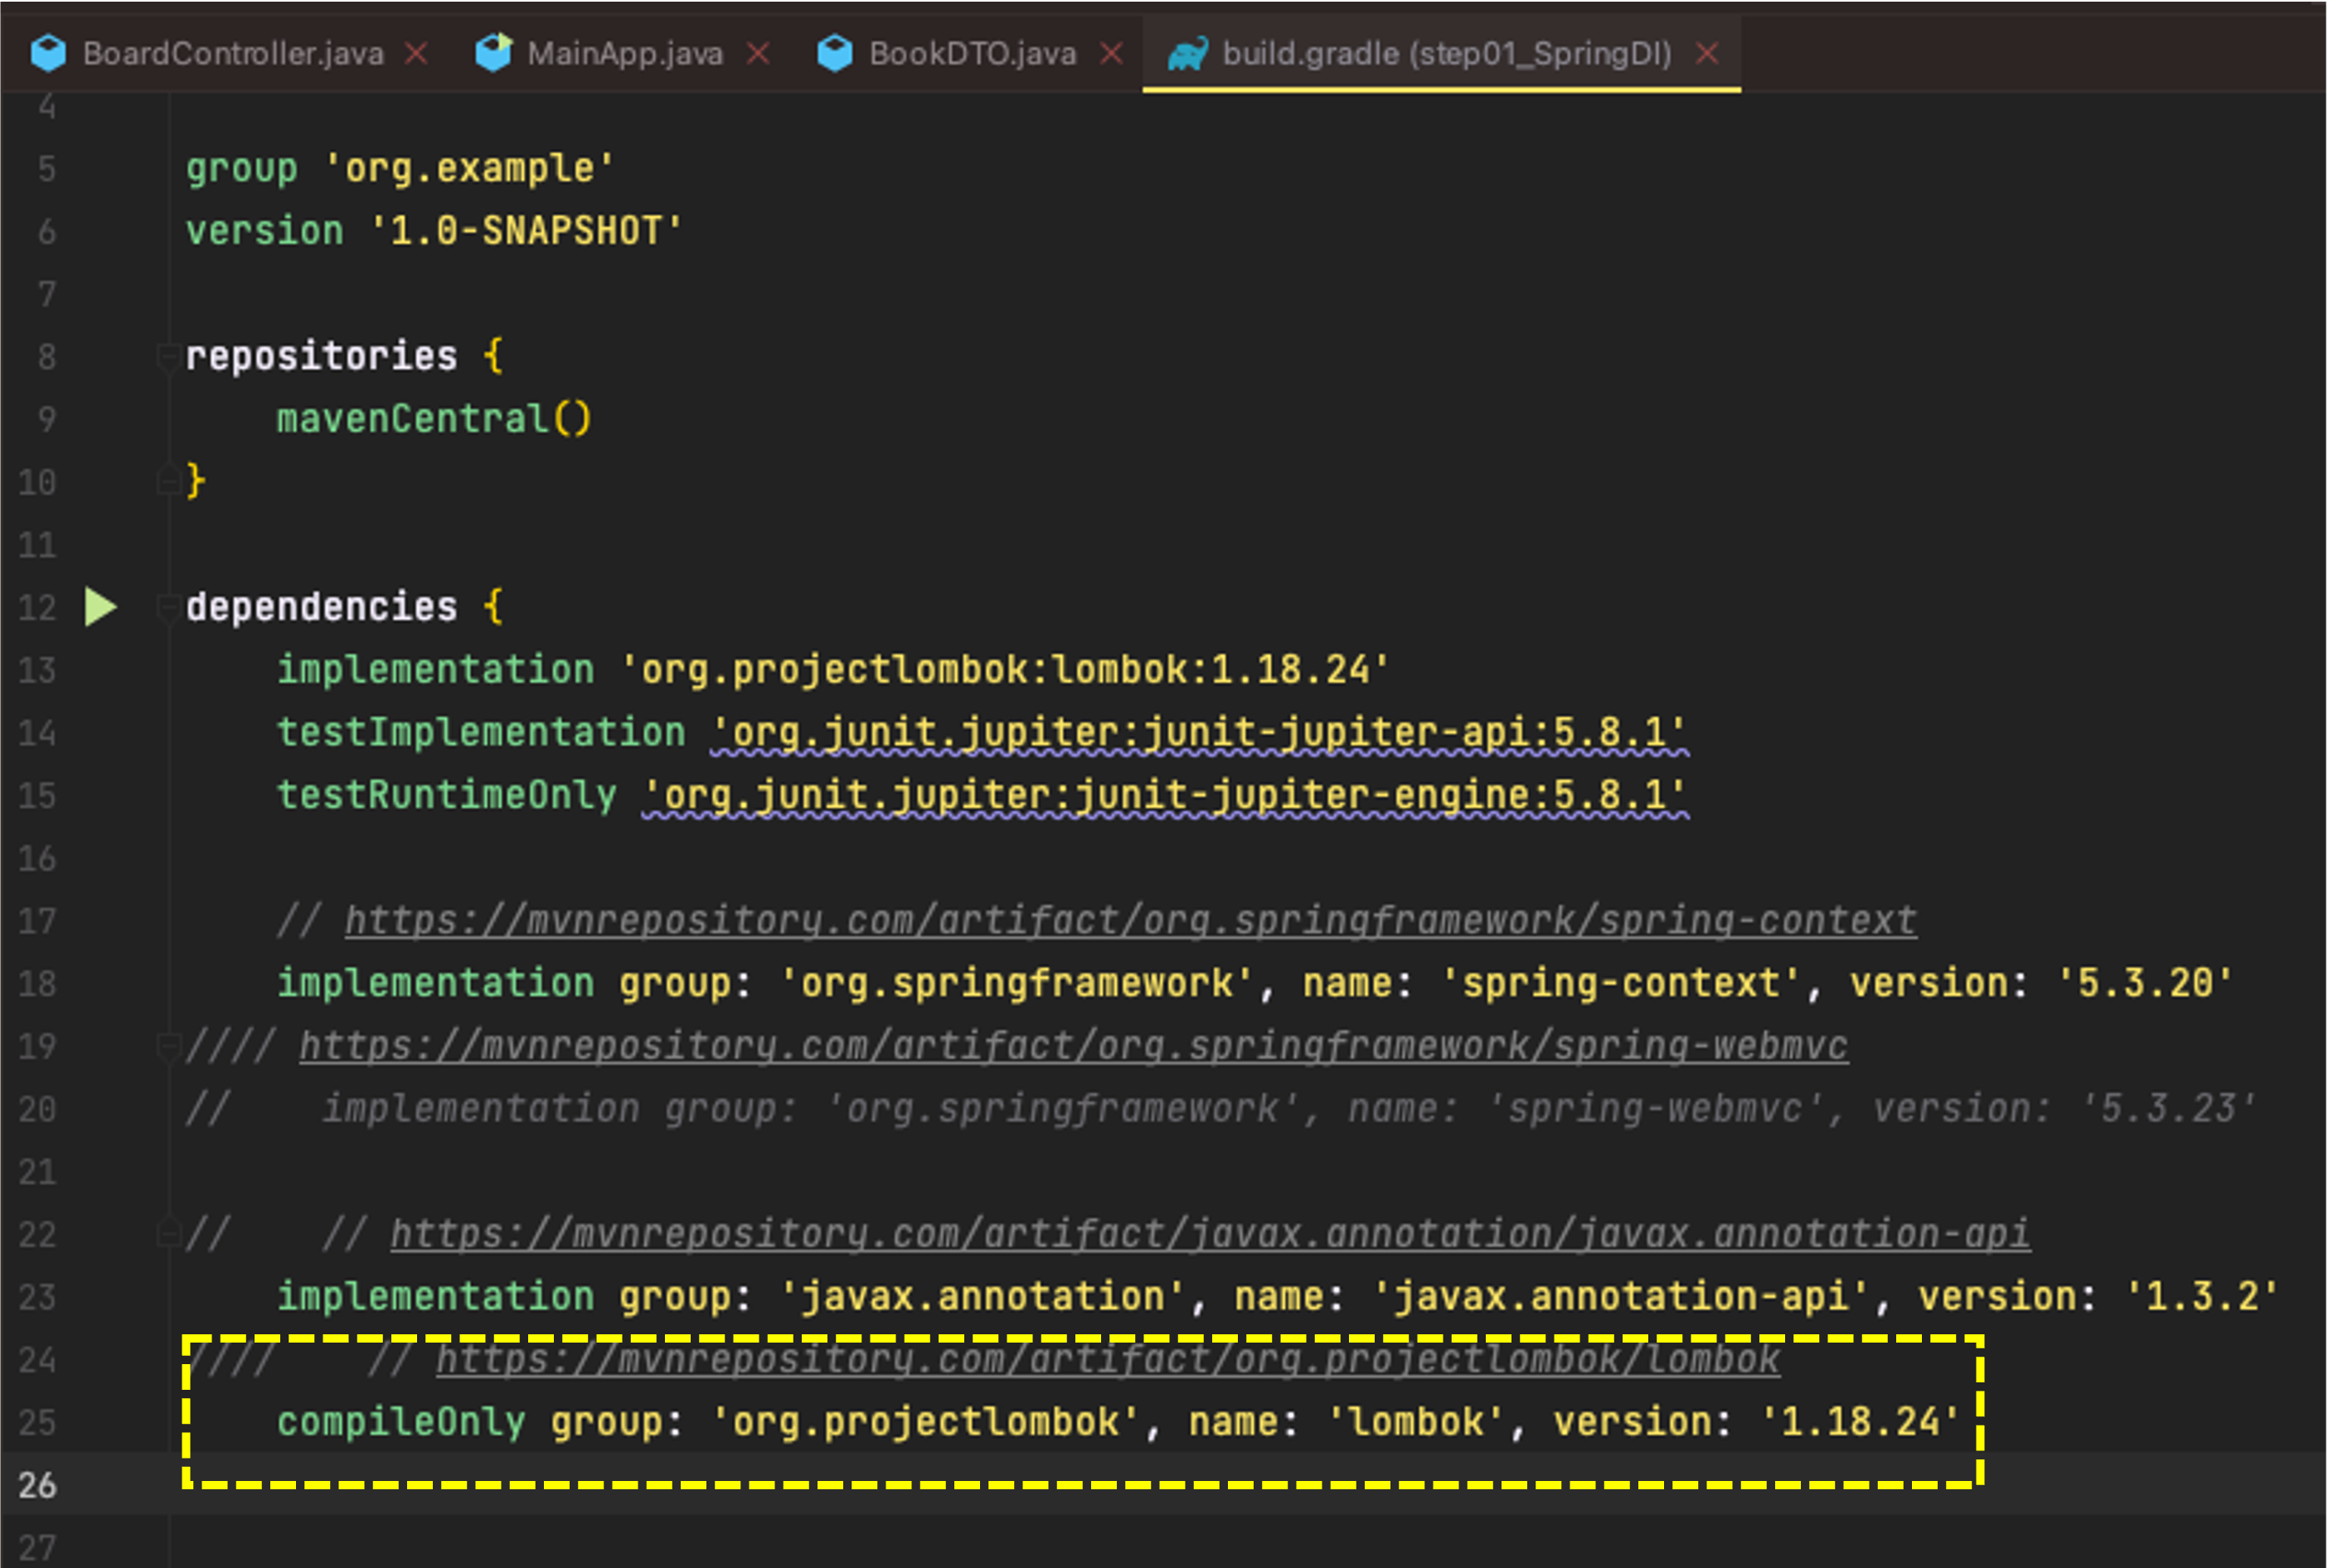Switch to the BoardController.java tab
The height and width of the screenshot is (1568, 2329).
(x=232, y=53)
